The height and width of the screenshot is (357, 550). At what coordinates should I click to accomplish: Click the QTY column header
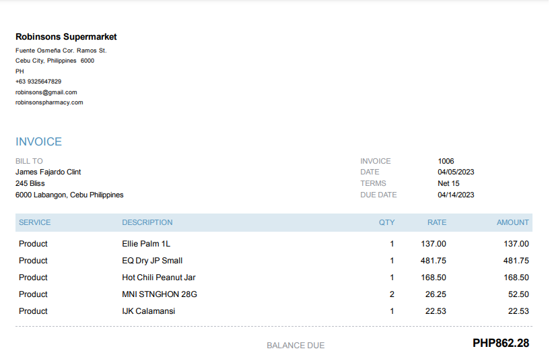pyautogui.click(x=386, y=222)
